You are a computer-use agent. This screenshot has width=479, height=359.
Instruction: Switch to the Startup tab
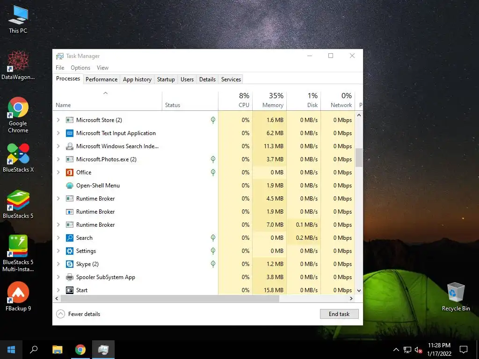click(166, 79)
